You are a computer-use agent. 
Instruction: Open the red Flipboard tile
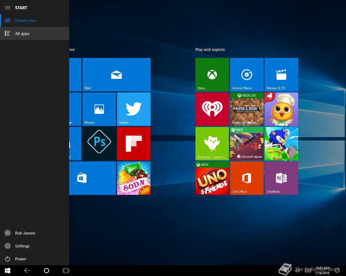tap(134, 144)
